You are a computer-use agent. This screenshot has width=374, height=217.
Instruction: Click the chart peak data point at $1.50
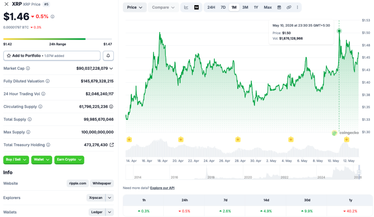(x=339, y=31)
